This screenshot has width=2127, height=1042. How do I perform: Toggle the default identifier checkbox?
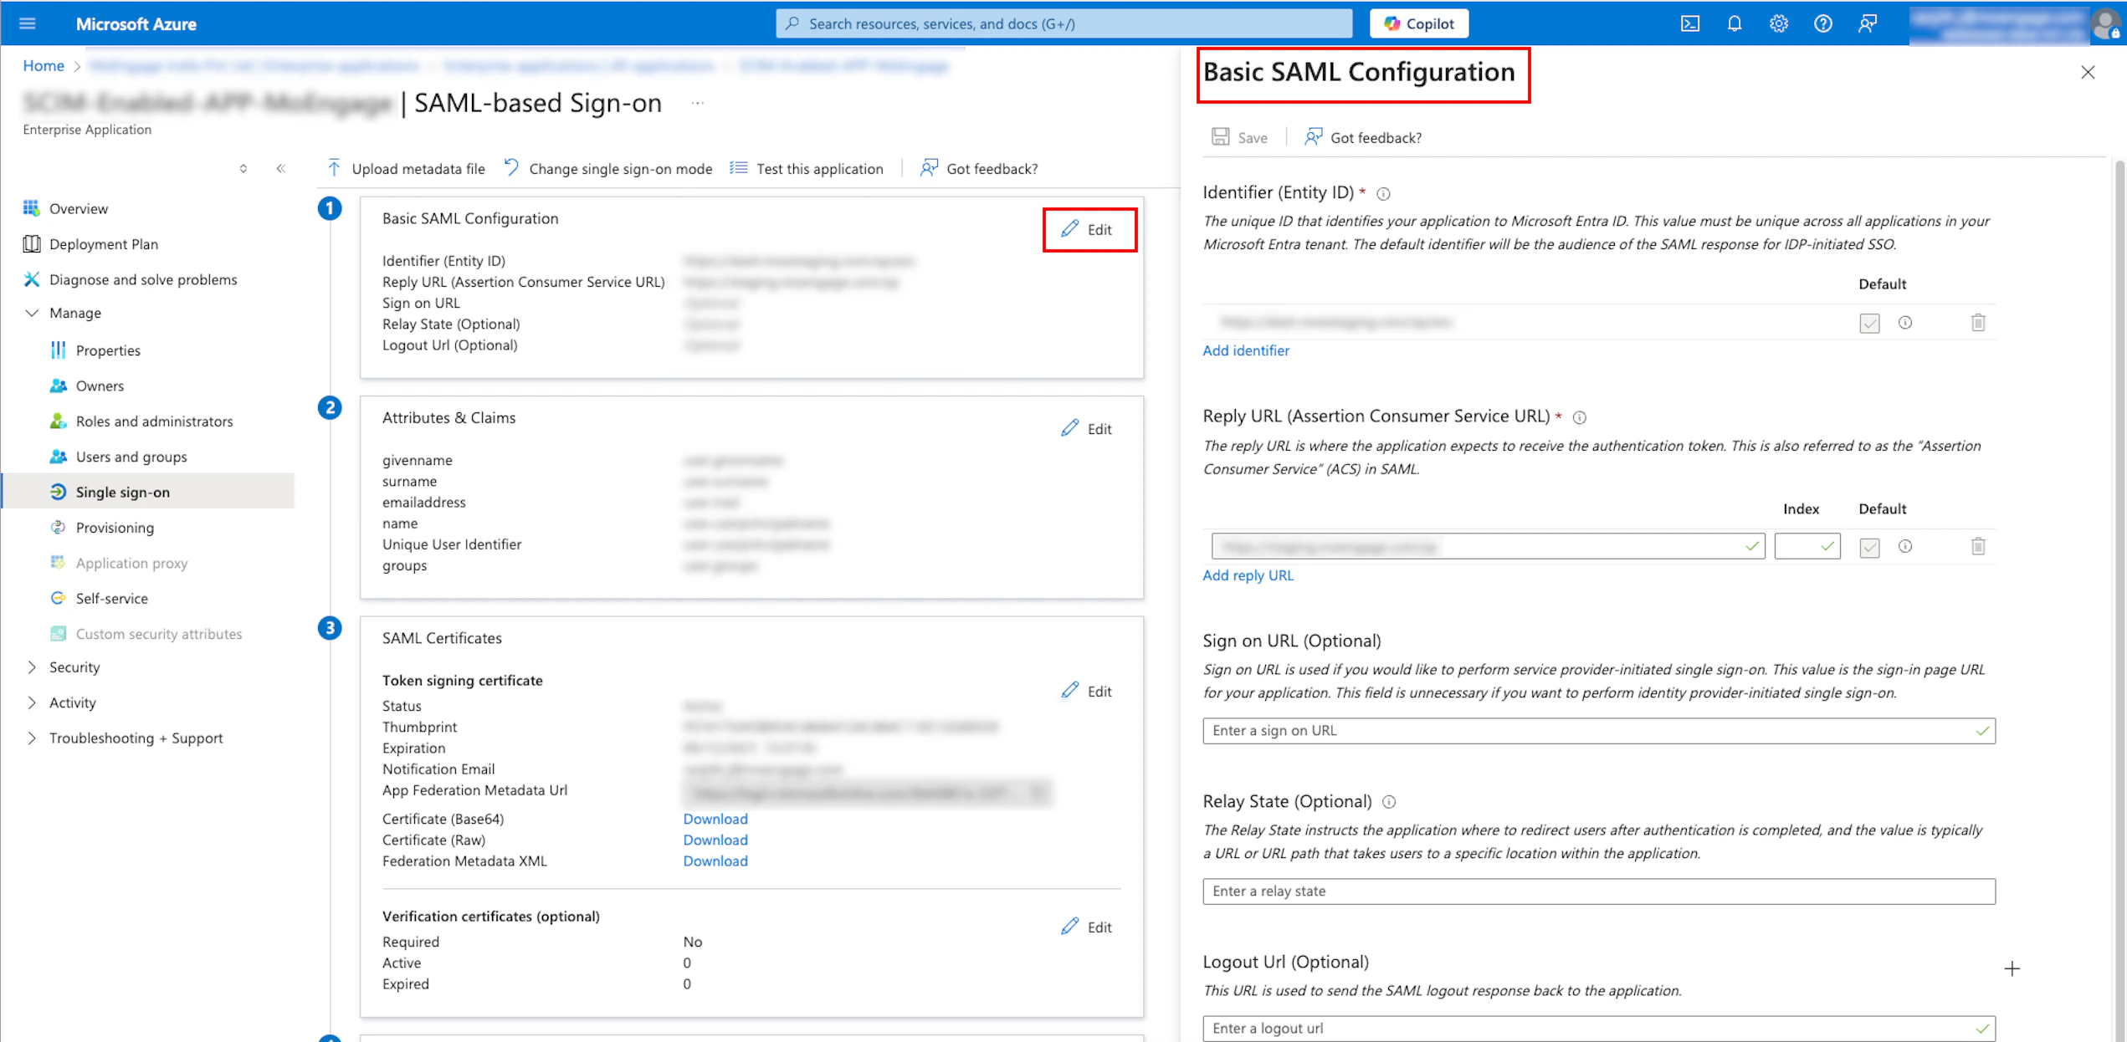click(1869, 324)
